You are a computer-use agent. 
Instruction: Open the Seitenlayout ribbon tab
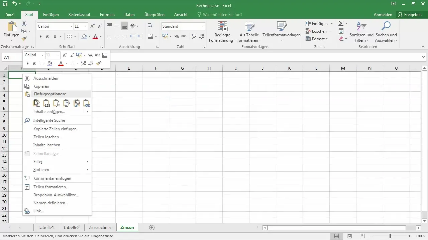coord(79,15)
